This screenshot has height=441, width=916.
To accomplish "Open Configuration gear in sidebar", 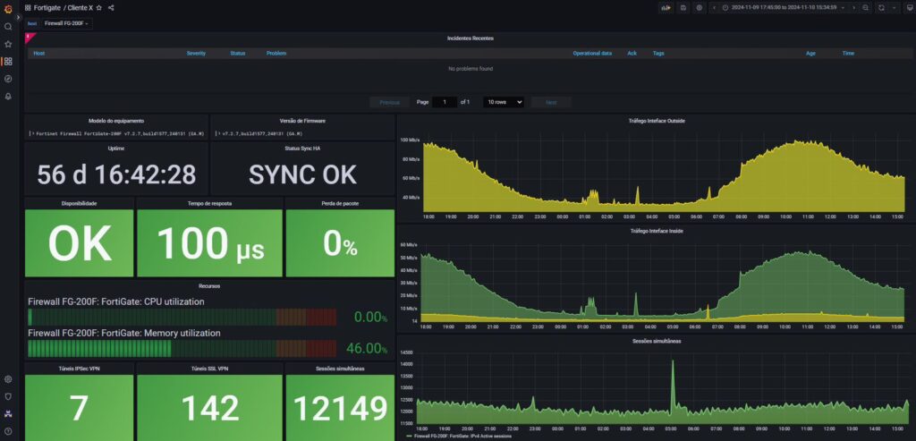I will [8, 379].
